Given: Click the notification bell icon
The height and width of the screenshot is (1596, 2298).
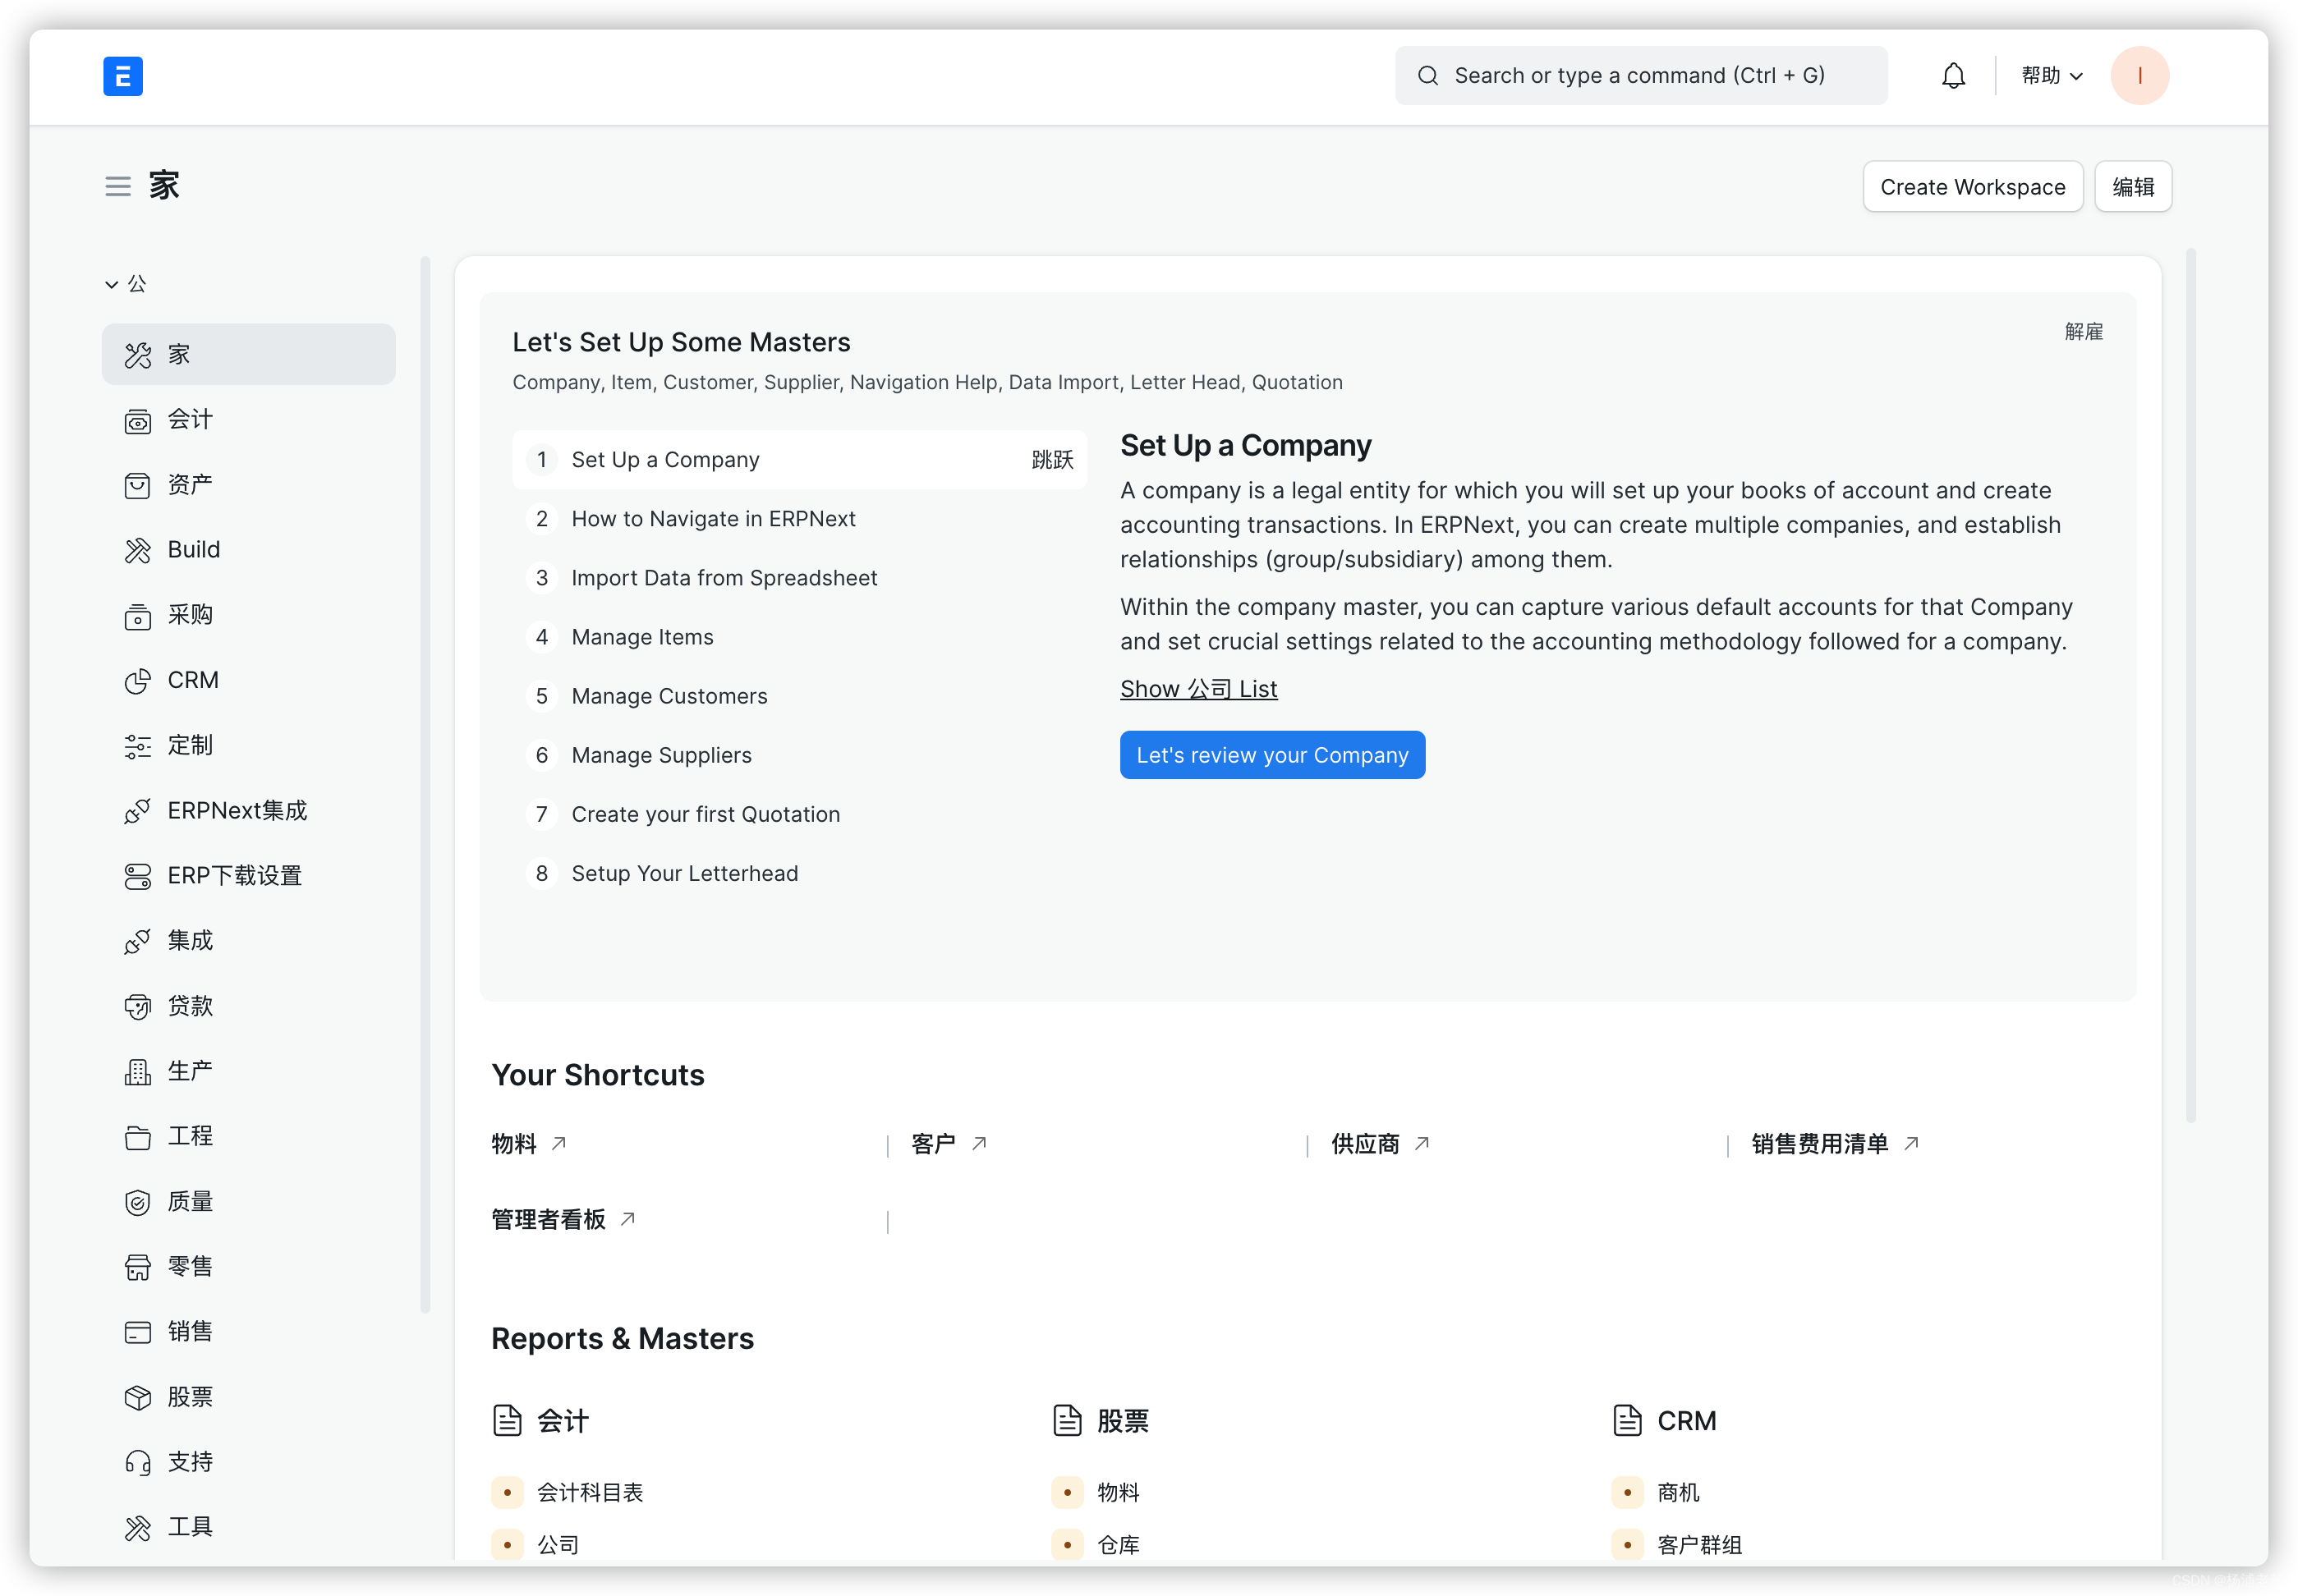Looking at the screenshot, I should (x=1953, y=76).
